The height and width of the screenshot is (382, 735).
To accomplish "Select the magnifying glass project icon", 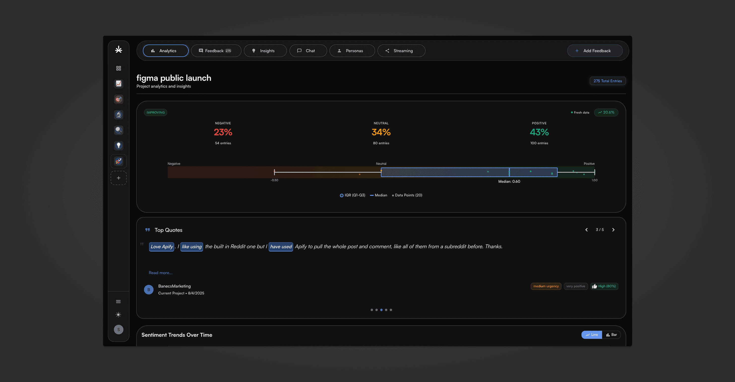I will pos(118,130).
